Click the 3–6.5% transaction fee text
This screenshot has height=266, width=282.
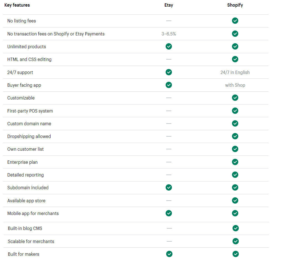coord(169,34)
